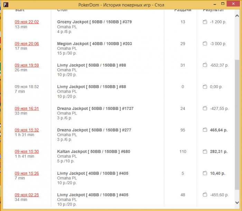
Task: Click stakes text 15 р./30 р.
Action: (x=67, y=53)
